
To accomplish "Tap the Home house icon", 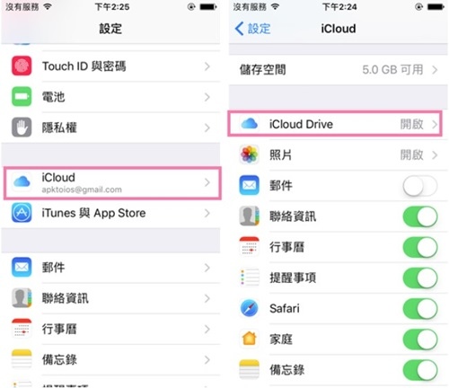I will coord(249,339).
